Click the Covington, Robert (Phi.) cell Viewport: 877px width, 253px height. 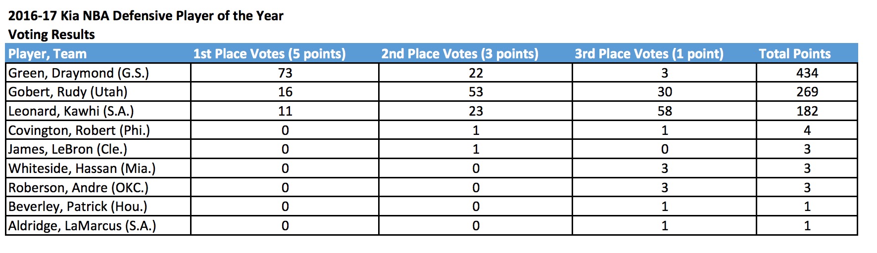tap(79, 130)
